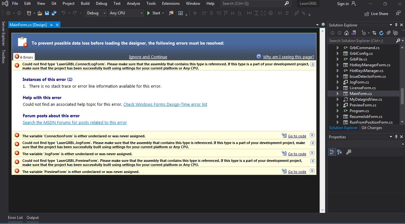This screenshot has height=224, width=405.
Task: Select the 6 Errors tab
Action: (24, 57)
